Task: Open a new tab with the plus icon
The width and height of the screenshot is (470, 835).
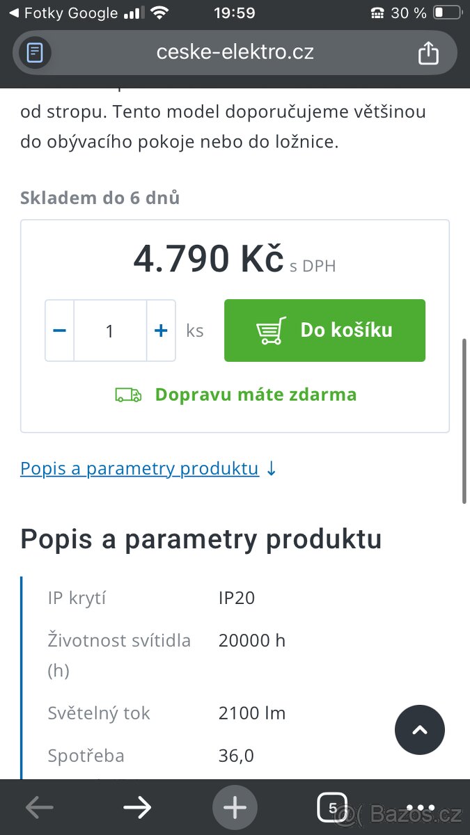Action: click(x=235, y=806)
